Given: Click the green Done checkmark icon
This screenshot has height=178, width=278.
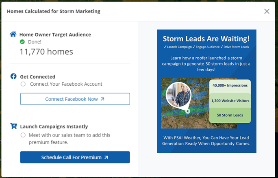Looking at the screenshot, I should (23, 42).
